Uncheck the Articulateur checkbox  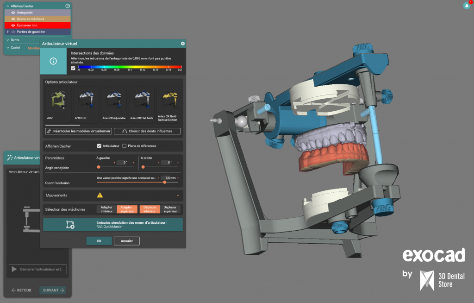99,146
